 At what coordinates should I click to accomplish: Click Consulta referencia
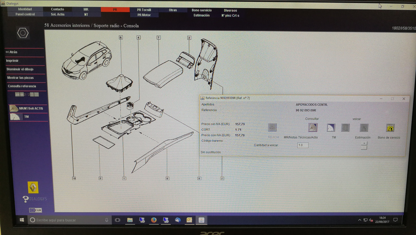click(22, 86)
